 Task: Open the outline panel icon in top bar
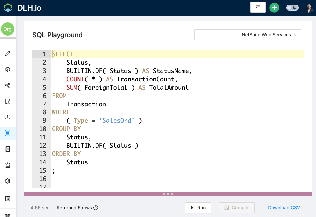[x=258, y=7]
